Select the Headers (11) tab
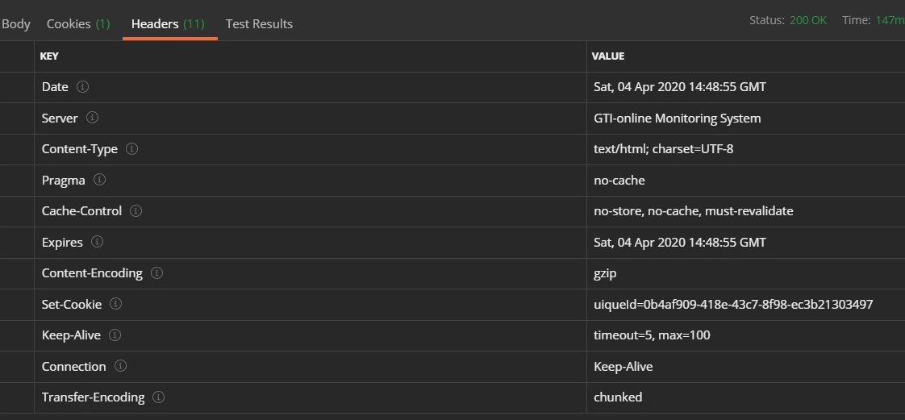 tap(168, 24)
